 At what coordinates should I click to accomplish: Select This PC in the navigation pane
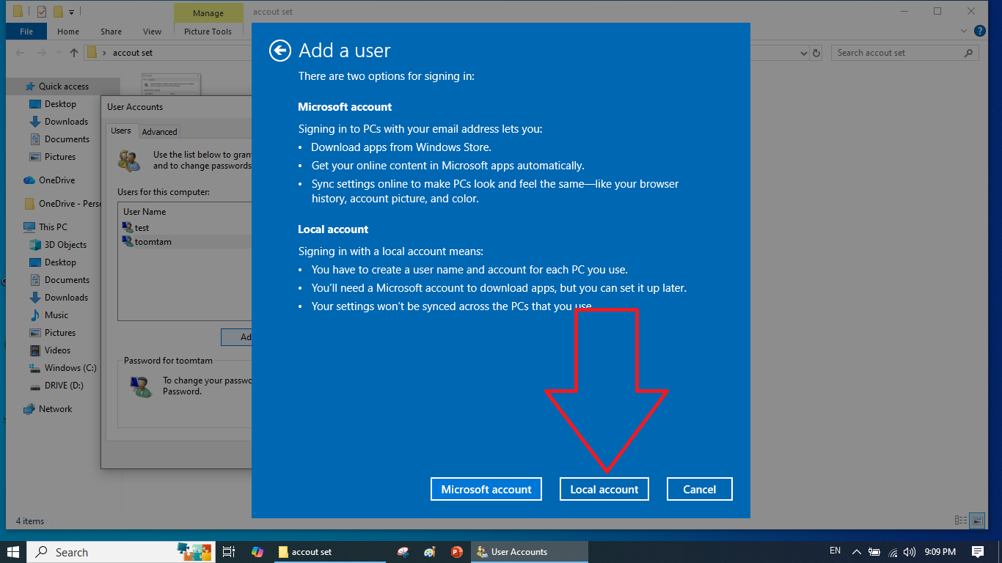tap(53, 227)
